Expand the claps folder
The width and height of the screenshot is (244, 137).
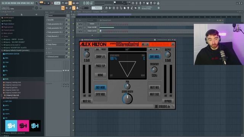(x=7, y=62)
